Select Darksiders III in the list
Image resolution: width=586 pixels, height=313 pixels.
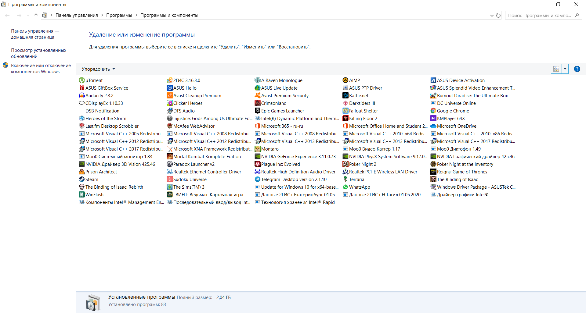pos(359,103)
